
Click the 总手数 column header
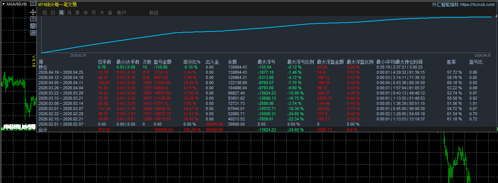click(105, 62)
